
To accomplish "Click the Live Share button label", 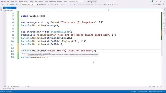I will tap(158, 4).
